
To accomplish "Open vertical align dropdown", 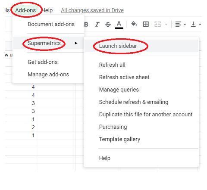I will [196, 24].
